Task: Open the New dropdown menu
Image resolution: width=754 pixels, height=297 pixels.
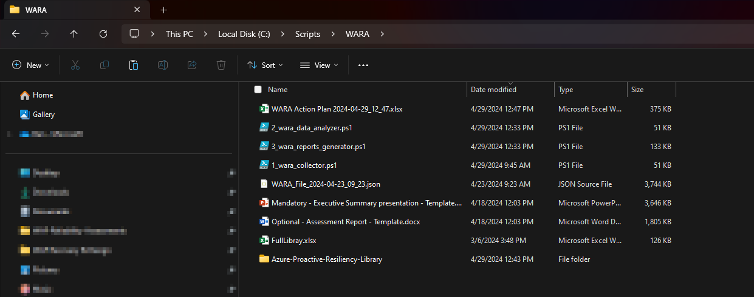Action: pos(30,65)
